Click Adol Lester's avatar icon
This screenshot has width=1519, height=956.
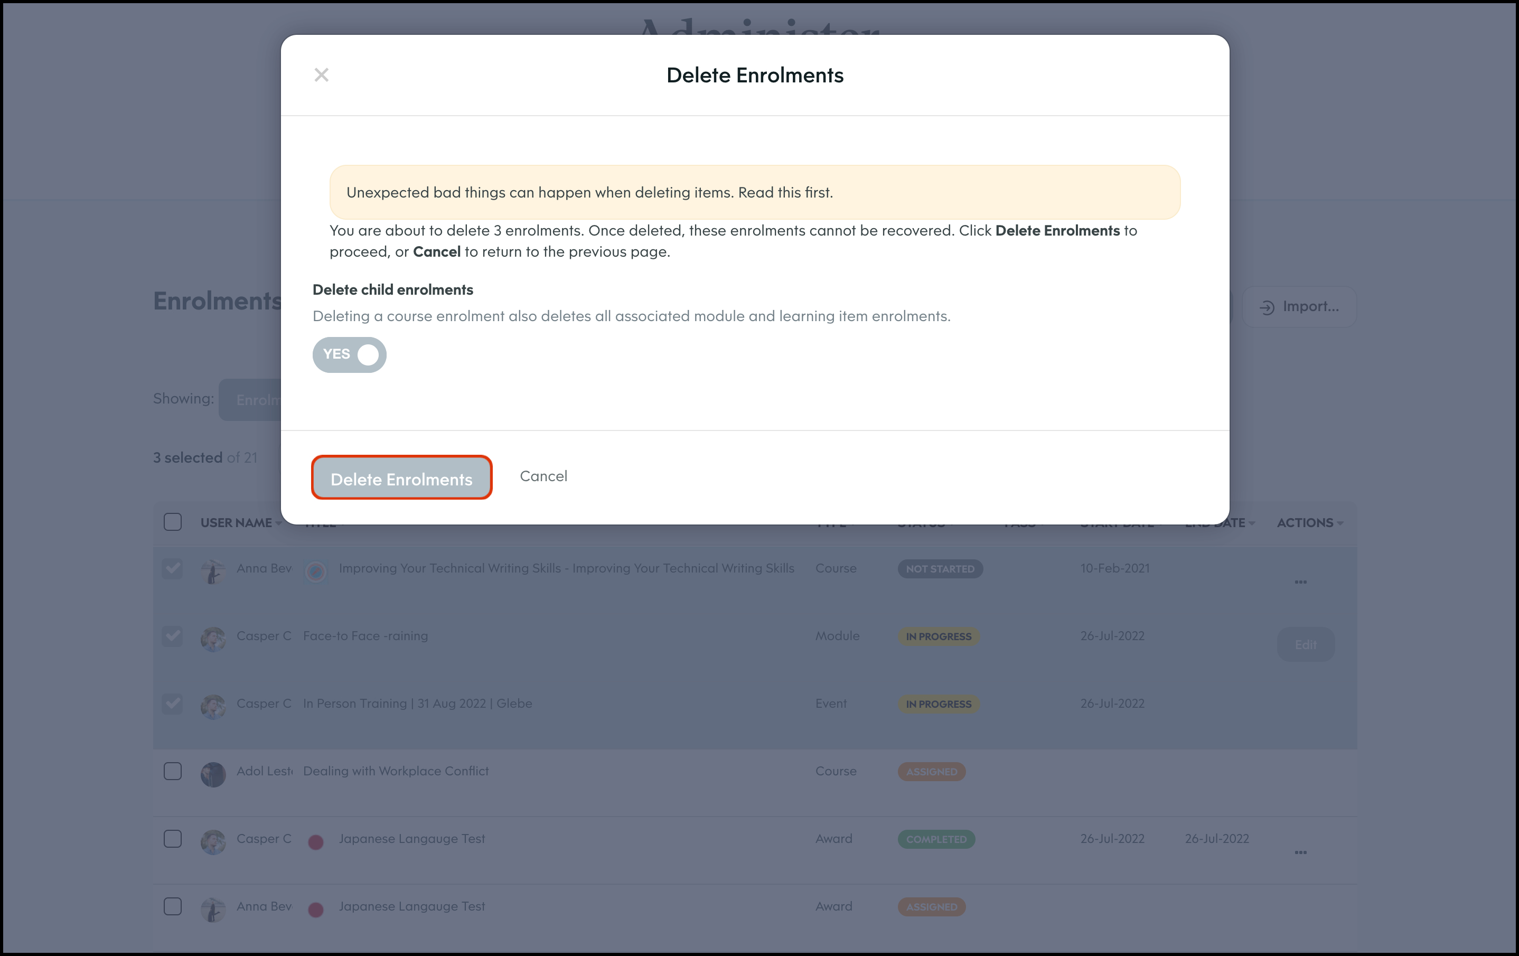point(213,774)
